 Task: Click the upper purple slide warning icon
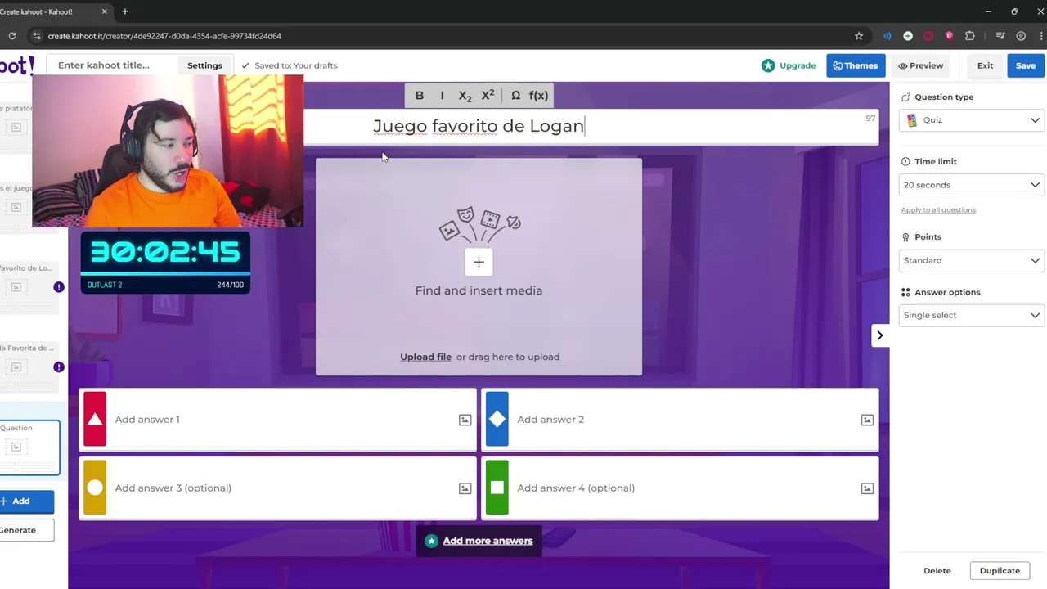[59, 287]
